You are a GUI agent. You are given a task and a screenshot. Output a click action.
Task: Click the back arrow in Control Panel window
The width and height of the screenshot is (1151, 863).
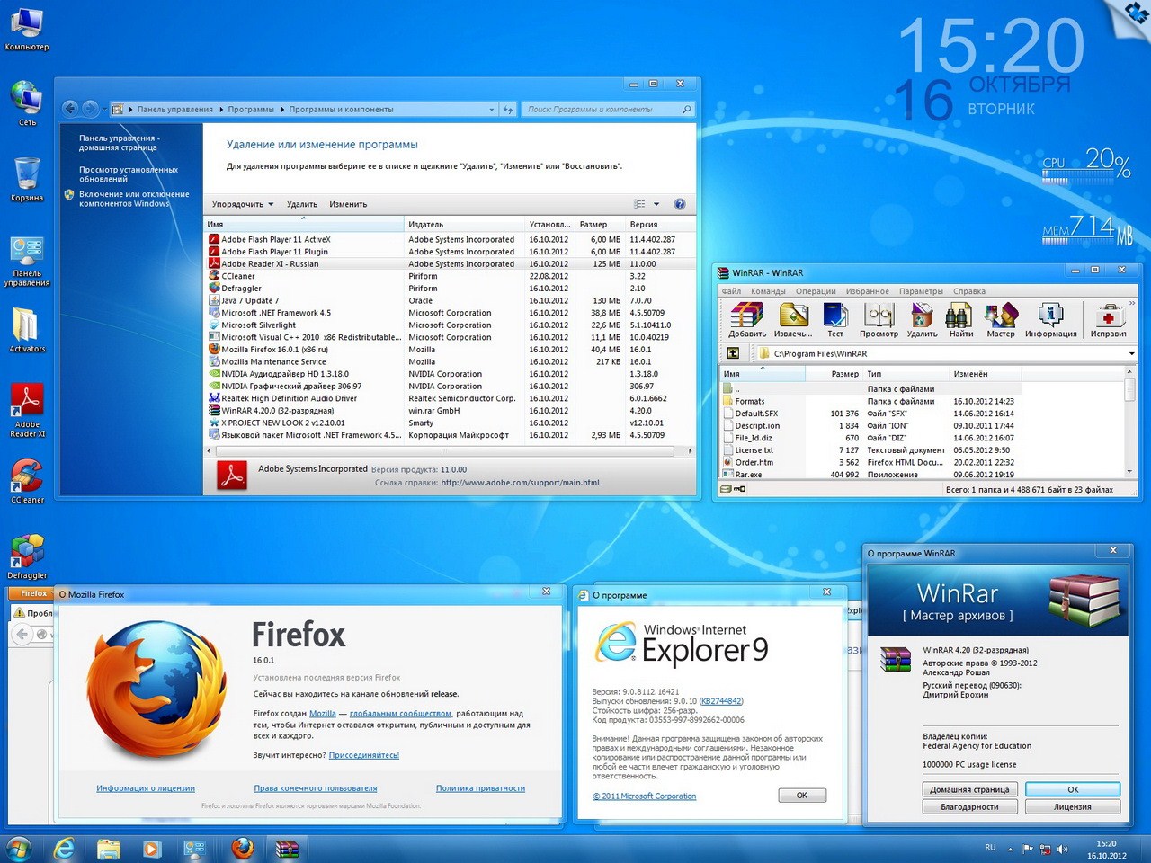(x=71, y=109)
